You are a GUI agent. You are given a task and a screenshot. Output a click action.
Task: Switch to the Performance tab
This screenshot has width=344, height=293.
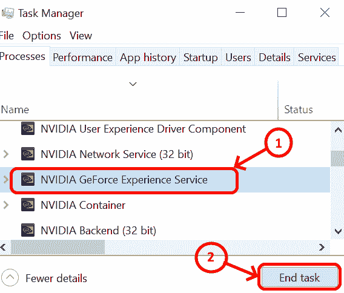(83, 58)
